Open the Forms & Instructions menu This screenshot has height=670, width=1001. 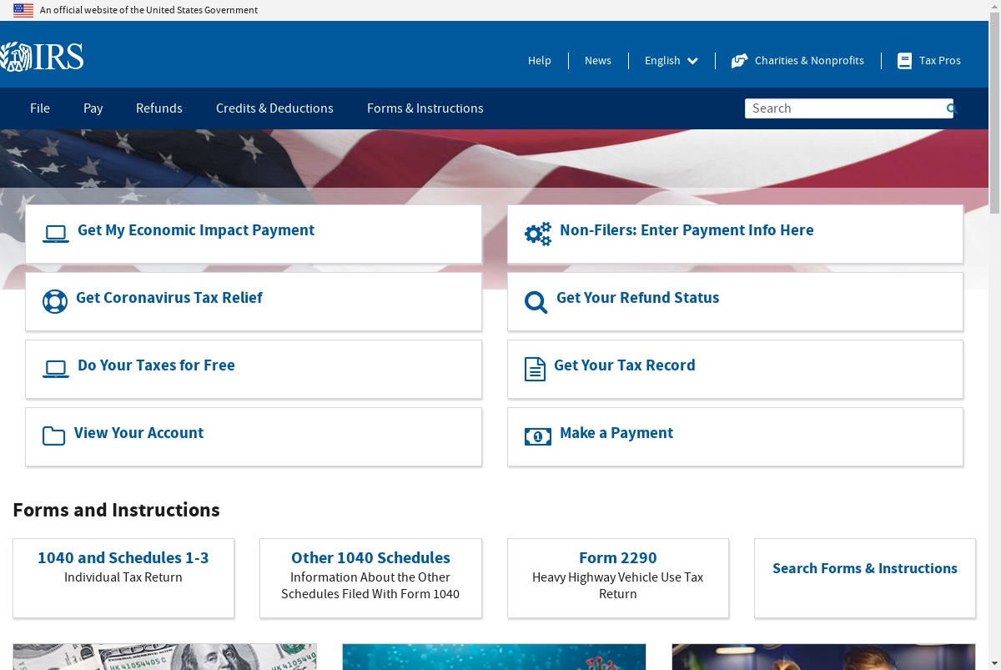coord(425,108)
